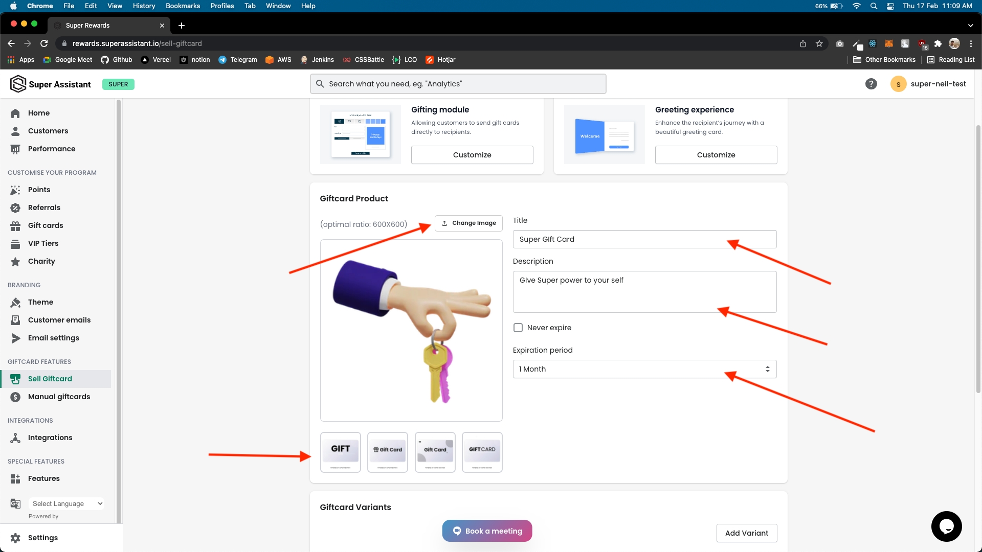This screenshot has height=552, width=982.
Task: Select the GIFT card template thumbnail
Action: (341, 452)
